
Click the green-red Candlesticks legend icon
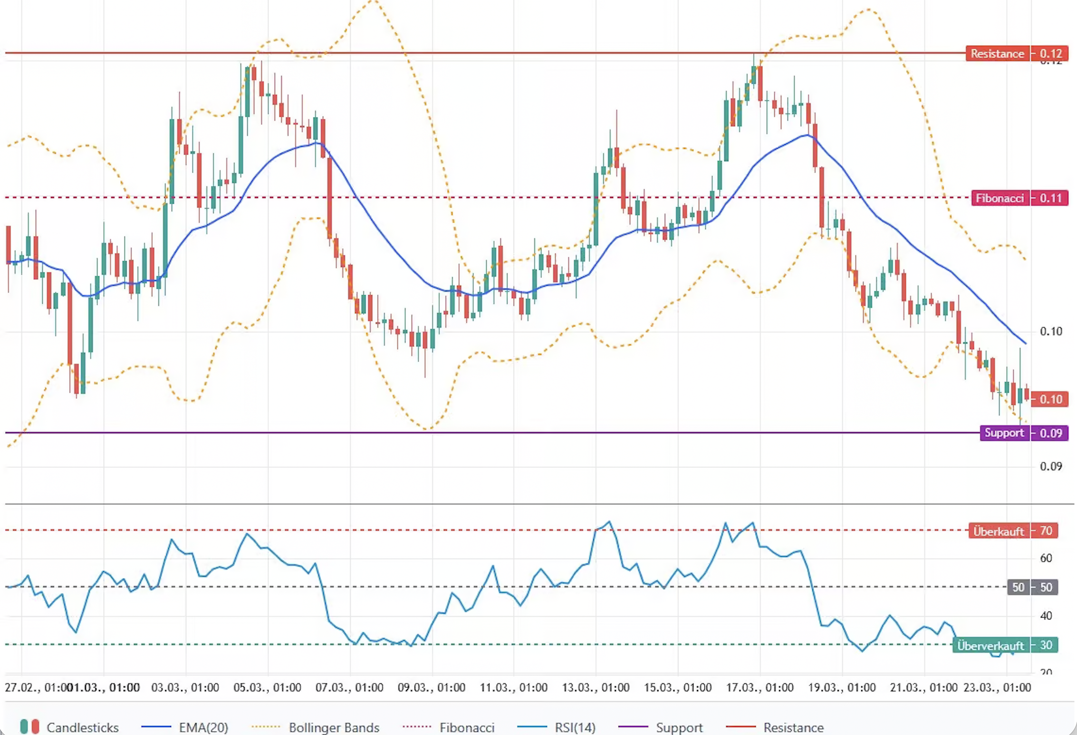[x=29, y=727]
